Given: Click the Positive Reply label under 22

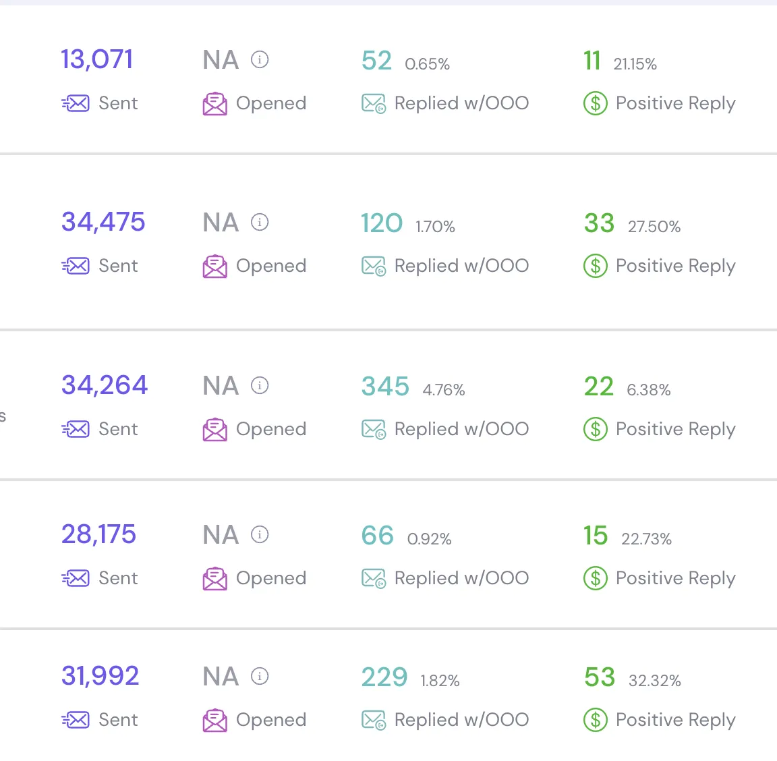Looking at the screenshot, I should pyautogui.click(x=675, y=429).
